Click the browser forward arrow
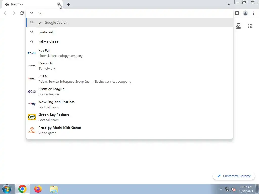 pyautogui.click(x=14, y=13)
